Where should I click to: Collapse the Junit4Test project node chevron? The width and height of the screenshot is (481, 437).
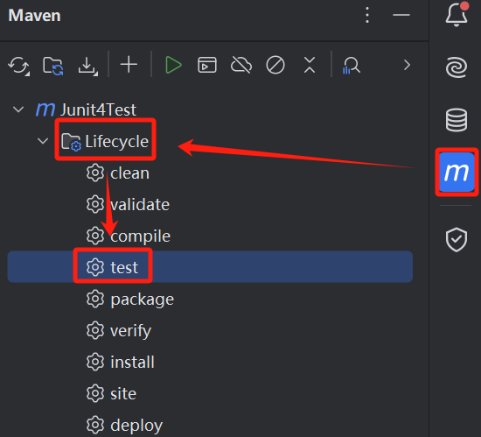pos(18,109)
